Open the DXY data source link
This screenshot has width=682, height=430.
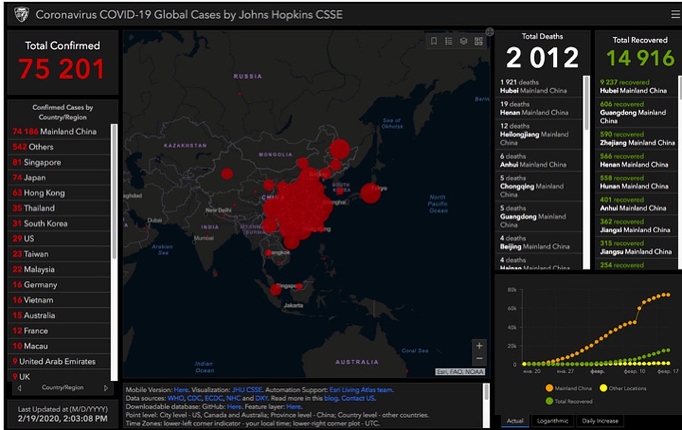[261, 398]
